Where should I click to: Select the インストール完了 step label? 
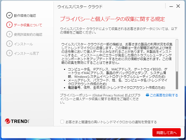(26, 53)
